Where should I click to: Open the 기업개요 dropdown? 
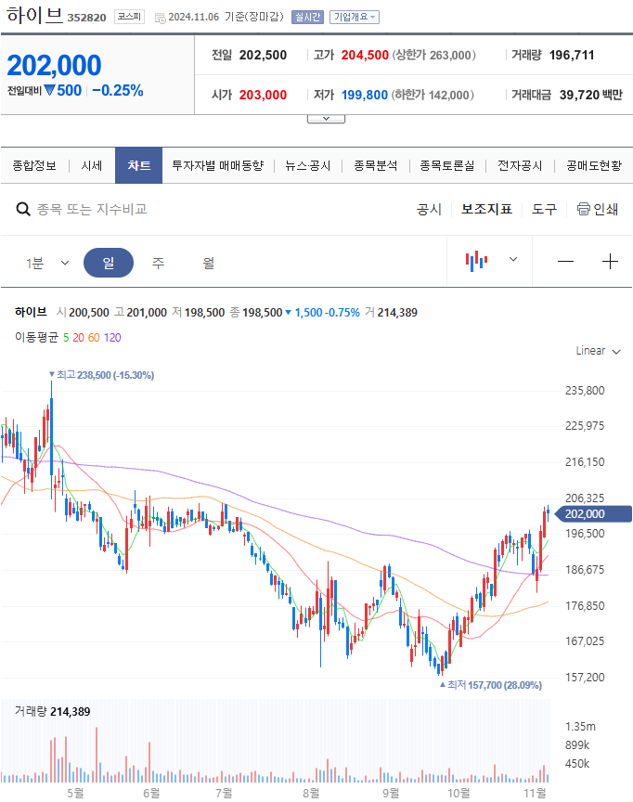pyautogui.click(x=354, y=17)
